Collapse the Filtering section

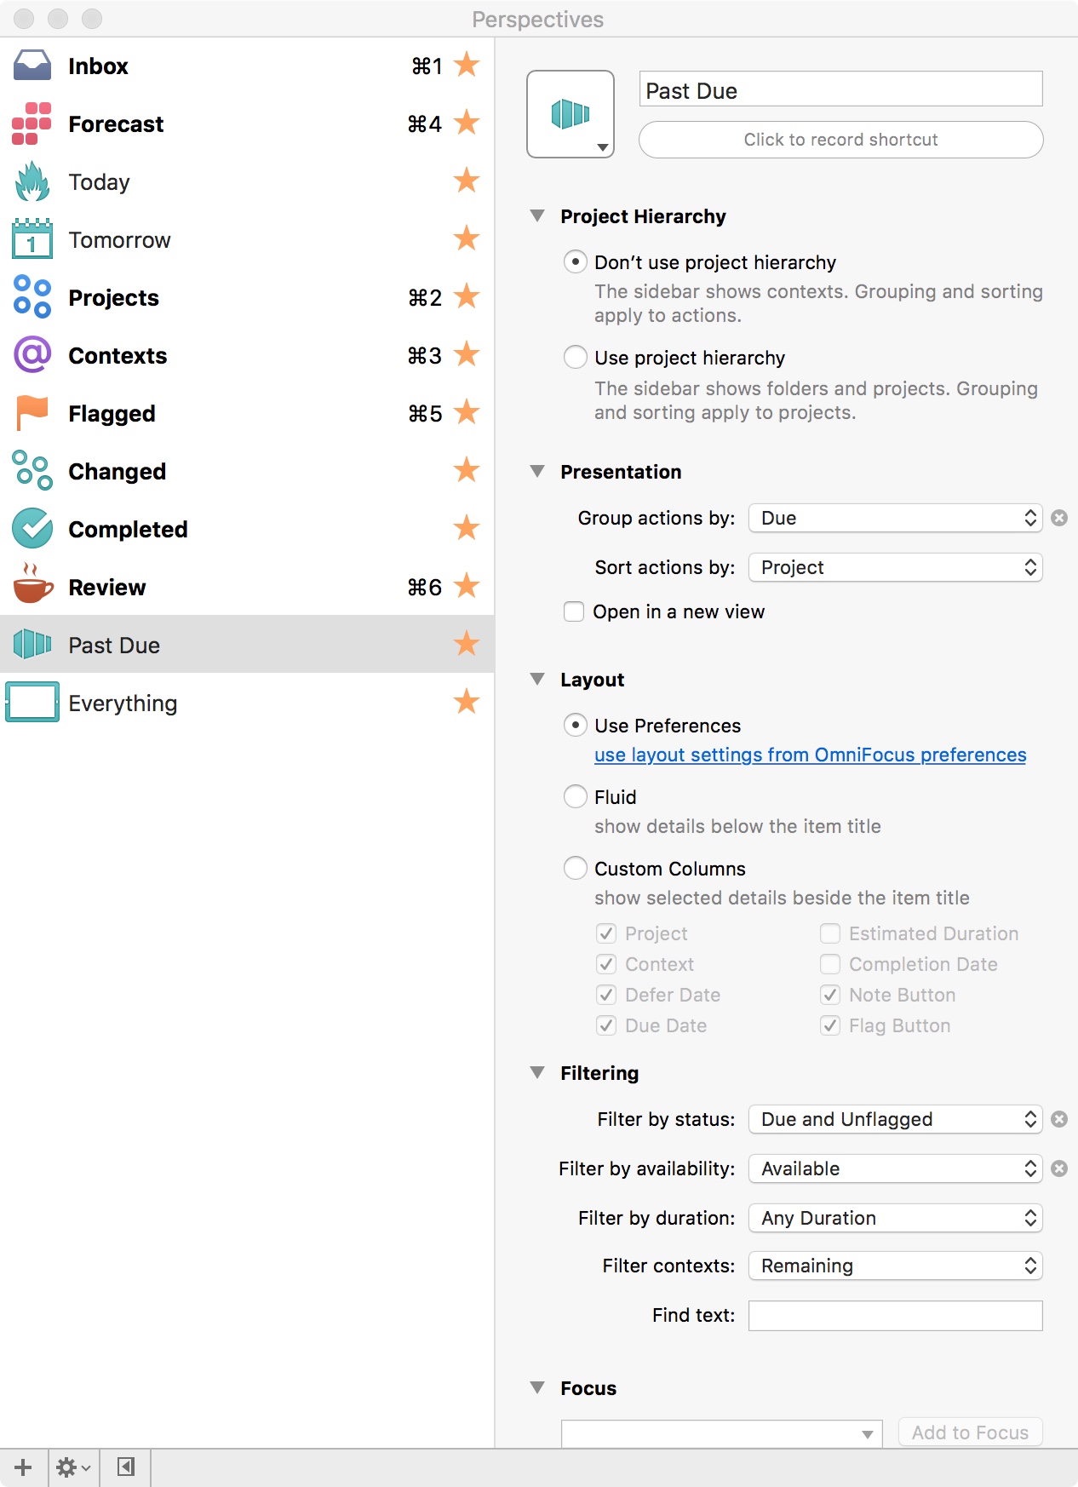537,1072
